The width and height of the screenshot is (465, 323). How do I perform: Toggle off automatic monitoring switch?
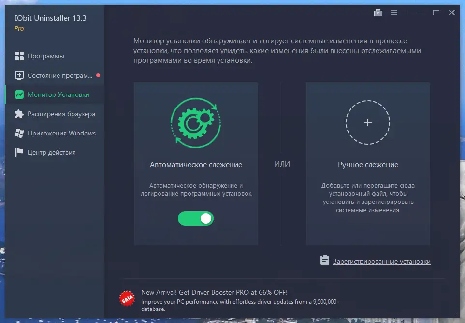[x=196, y=218]
